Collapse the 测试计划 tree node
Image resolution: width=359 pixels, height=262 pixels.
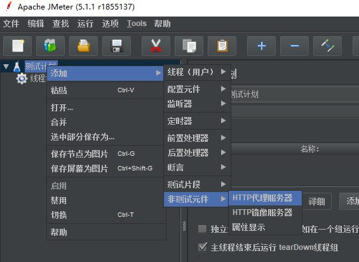point(6,67)
